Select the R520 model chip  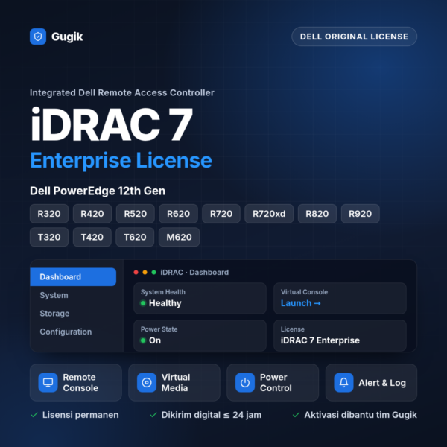click(x=136, y=214)
